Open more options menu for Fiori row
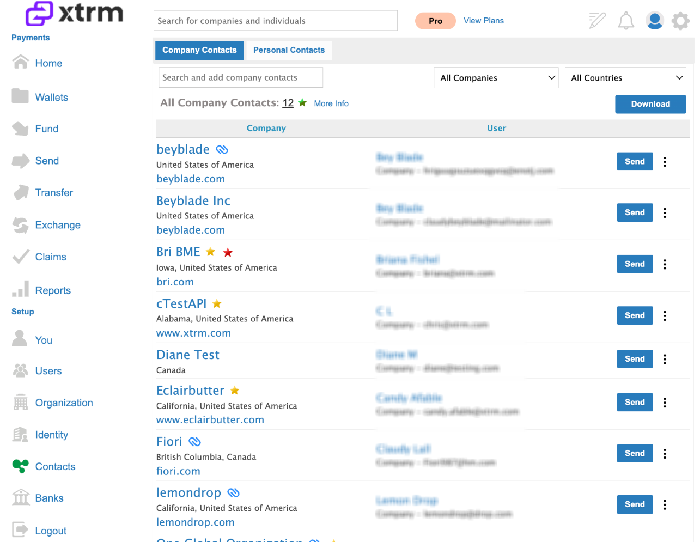The image size is (700, 542). pos(665,454)
